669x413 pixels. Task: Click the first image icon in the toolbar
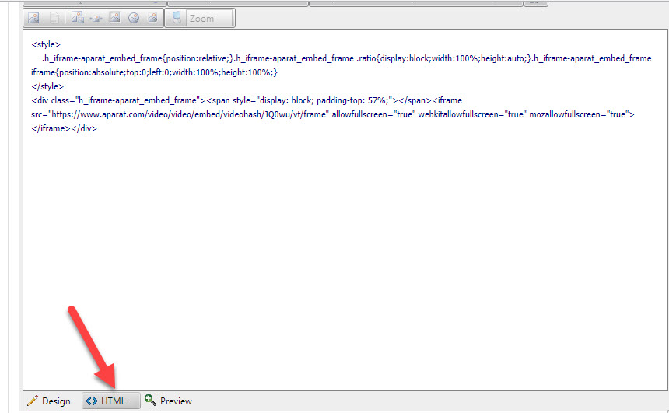(33, 18)
